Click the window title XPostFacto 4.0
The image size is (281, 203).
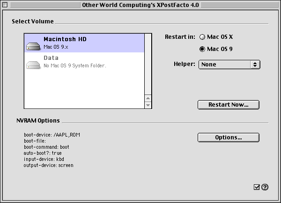[140, 5]
